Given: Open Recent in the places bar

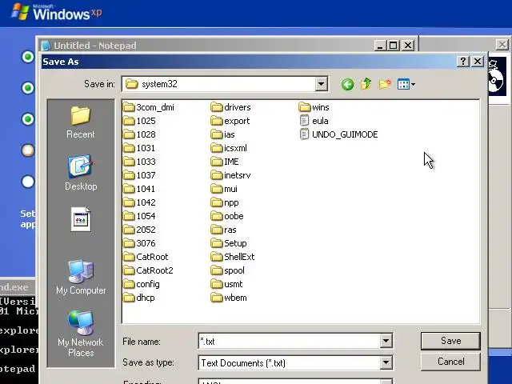Looking at the screenshot, I should [81, 122].
